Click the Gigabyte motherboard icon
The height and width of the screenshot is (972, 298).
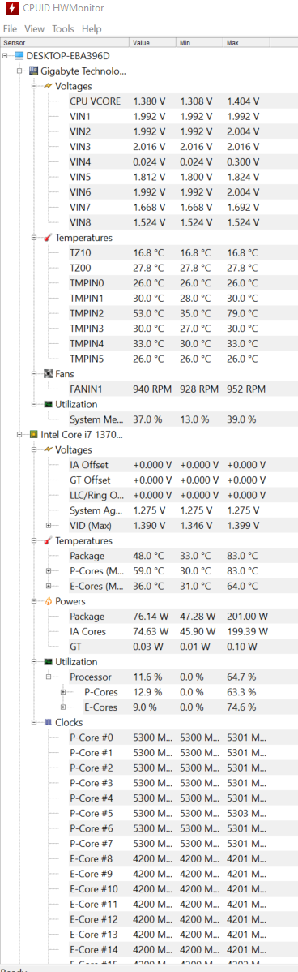pos(34,71)
